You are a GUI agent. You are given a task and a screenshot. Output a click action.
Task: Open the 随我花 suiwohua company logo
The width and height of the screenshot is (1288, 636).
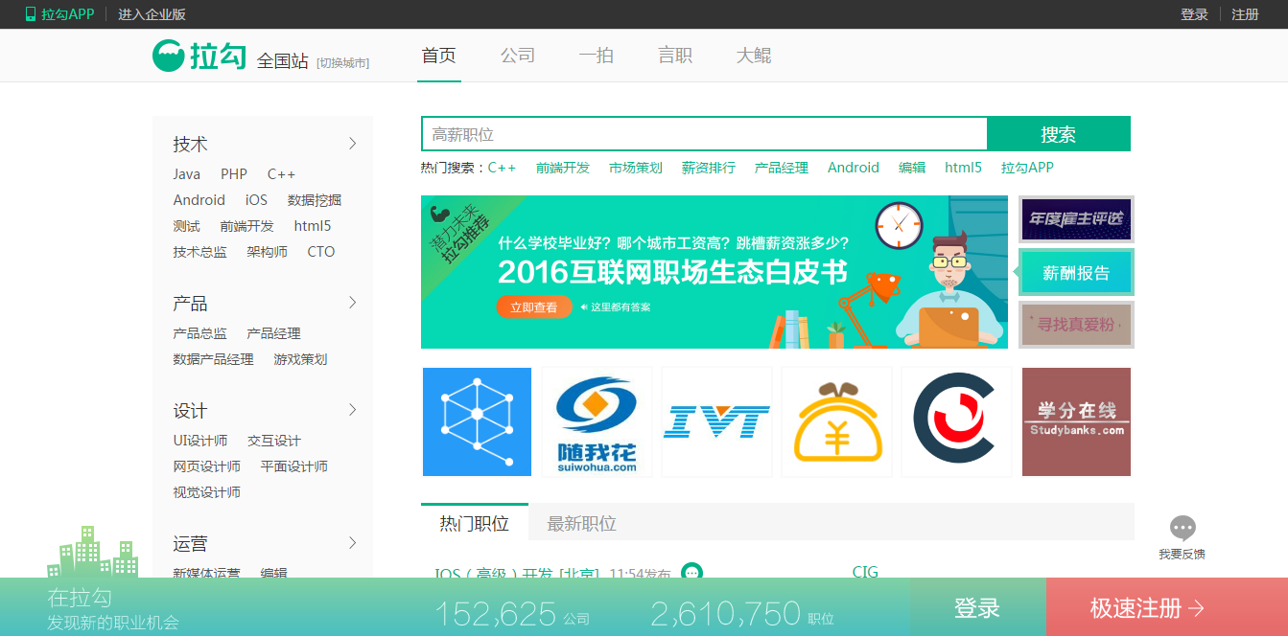pos(597,421)
